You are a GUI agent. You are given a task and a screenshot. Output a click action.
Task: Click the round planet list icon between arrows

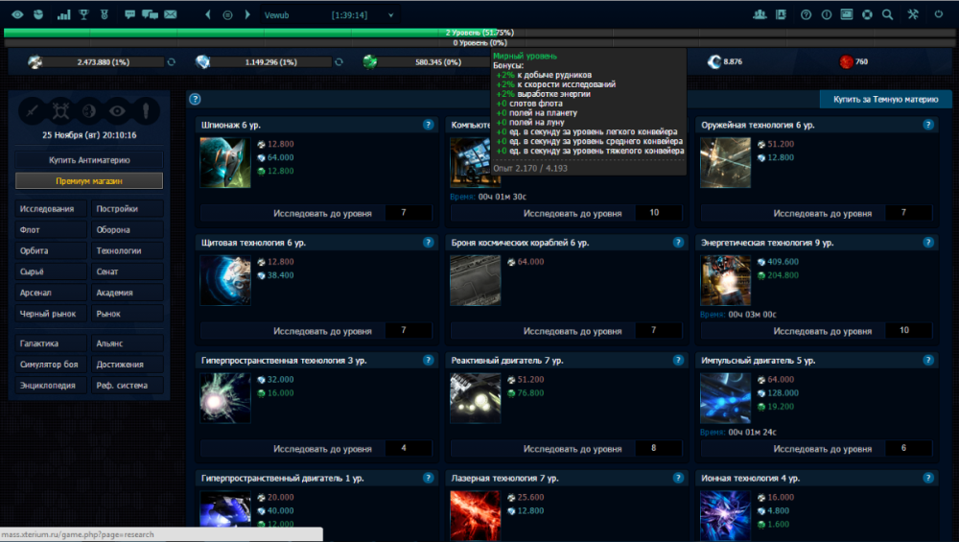pos(227,15)
